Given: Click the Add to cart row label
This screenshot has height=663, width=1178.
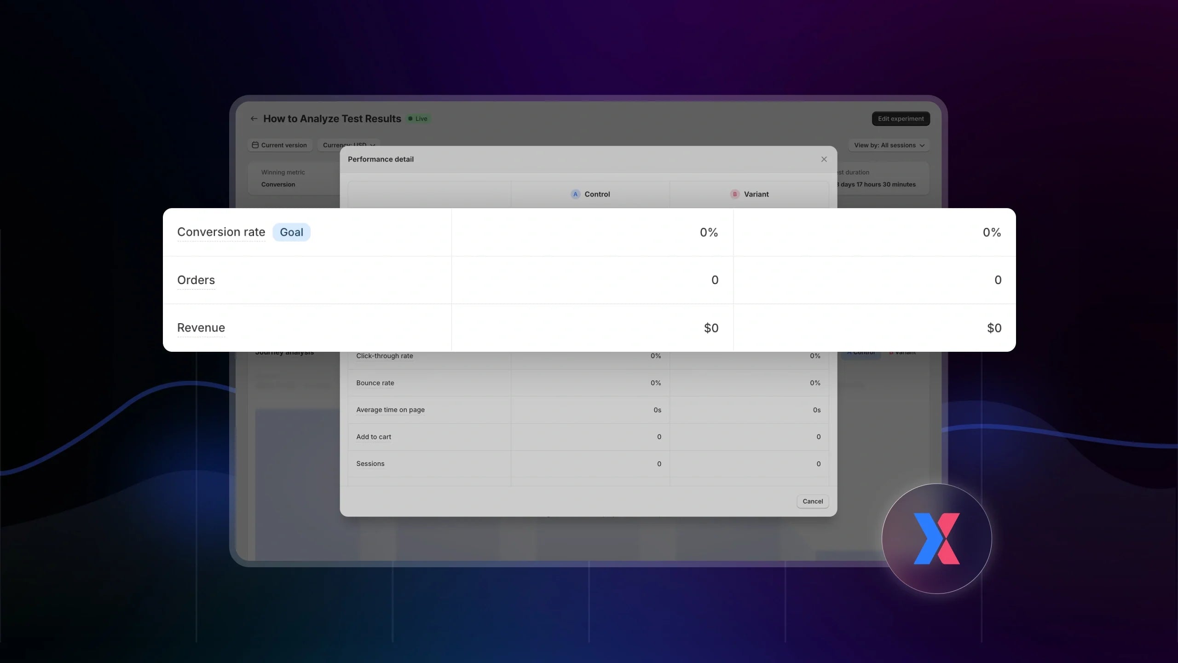Looking at the screenshot, I should tap(374, 437).
